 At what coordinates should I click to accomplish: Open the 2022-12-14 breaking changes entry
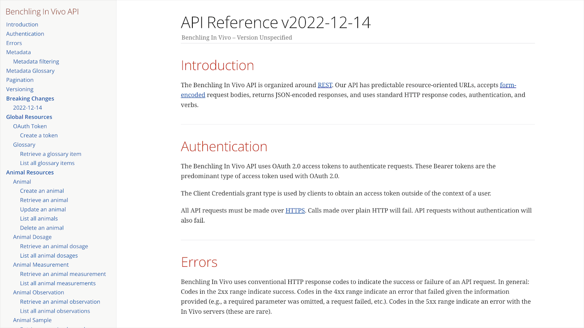tap(27, 108)
